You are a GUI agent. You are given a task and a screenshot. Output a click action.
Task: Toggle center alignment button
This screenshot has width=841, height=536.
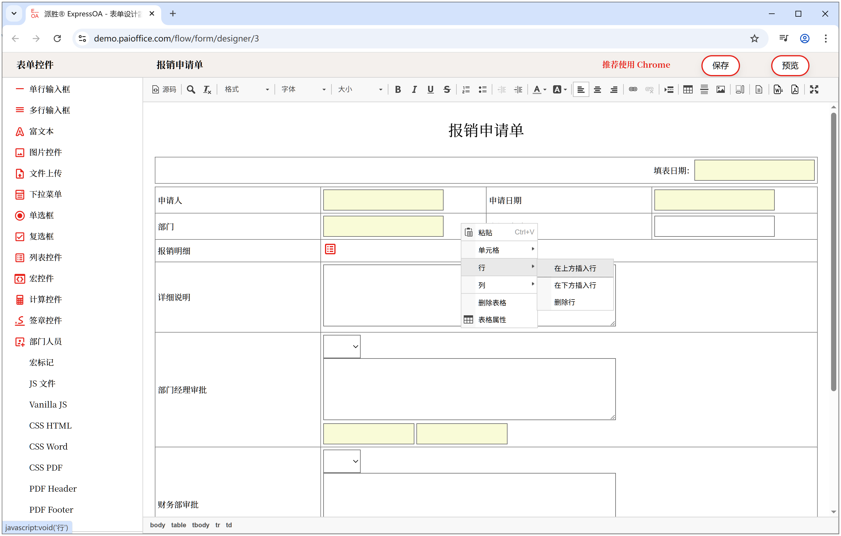[x=597, y=90]
